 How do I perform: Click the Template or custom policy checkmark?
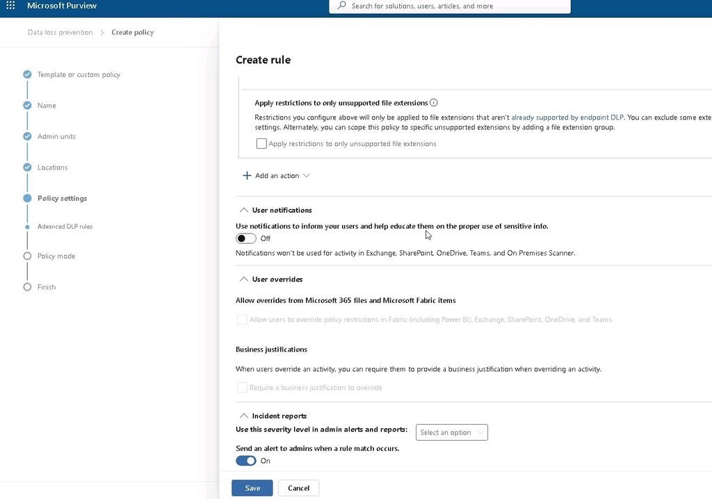coord(27,74)
